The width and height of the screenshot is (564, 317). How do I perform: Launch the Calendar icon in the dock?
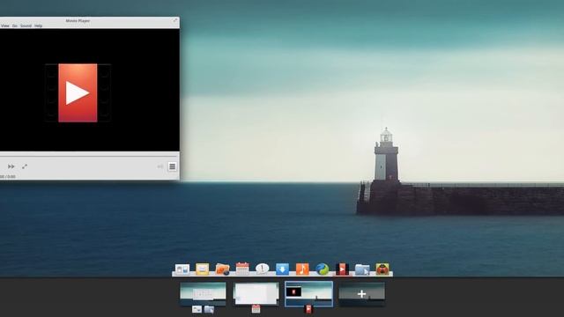pyautogui.click(x=242, y=269)
